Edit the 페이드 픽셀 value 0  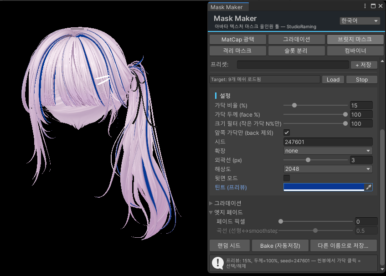(366, 221)
